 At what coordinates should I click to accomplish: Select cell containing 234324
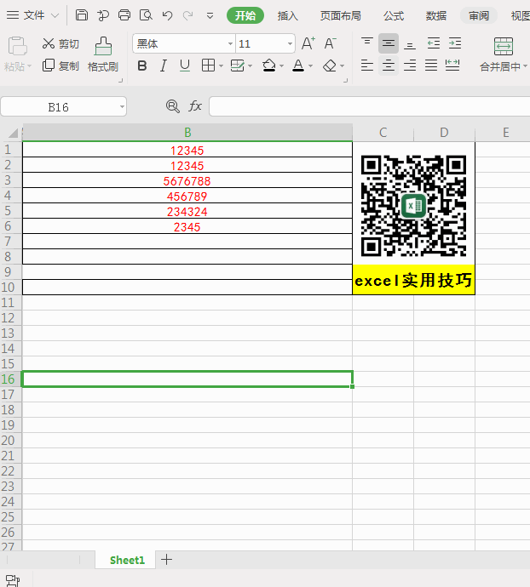[187, 212]
